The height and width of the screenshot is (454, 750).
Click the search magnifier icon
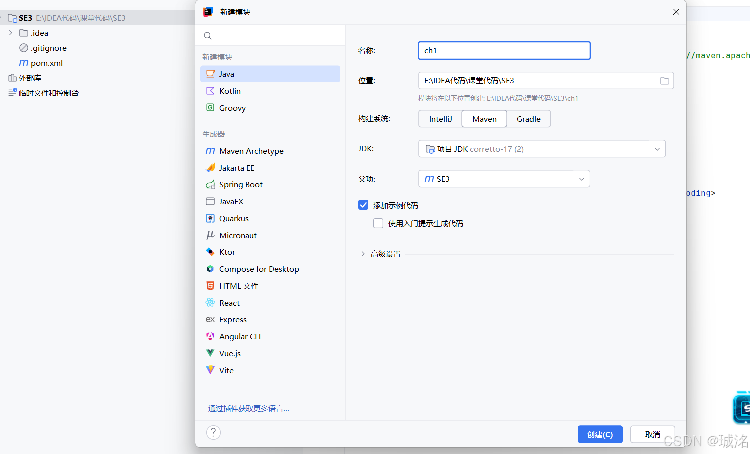pos(208,36)
